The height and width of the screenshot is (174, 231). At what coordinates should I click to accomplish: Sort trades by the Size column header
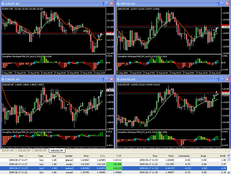pos(54,156)
